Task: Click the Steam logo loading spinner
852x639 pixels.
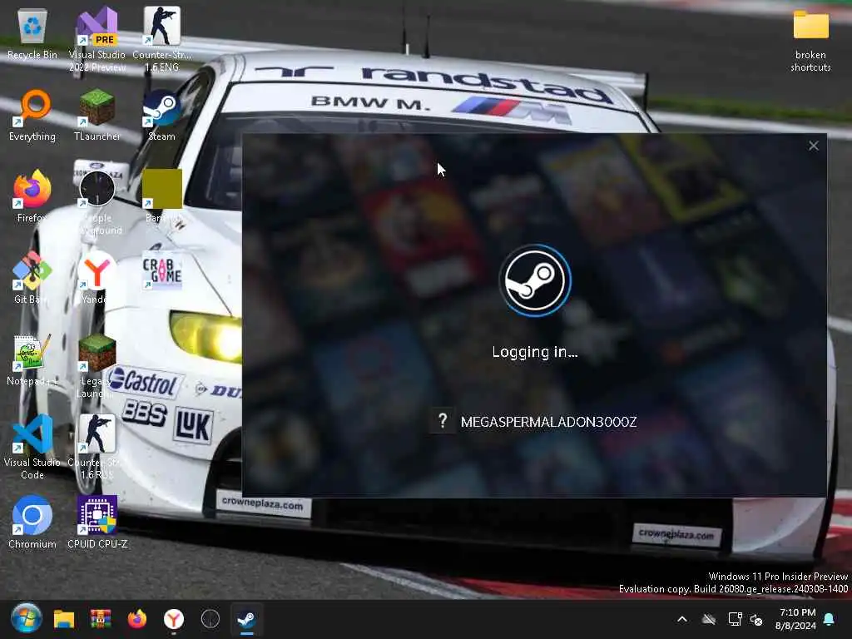Action: click(535, 280)
